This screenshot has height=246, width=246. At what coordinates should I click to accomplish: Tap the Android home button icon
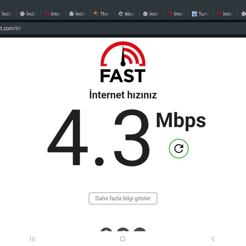[x=123, y=239]
